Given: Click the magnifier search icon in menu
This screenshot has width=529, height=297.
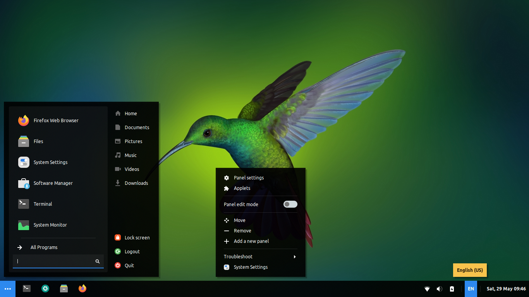Looking at the screenshot, I should tap(98, 261).
